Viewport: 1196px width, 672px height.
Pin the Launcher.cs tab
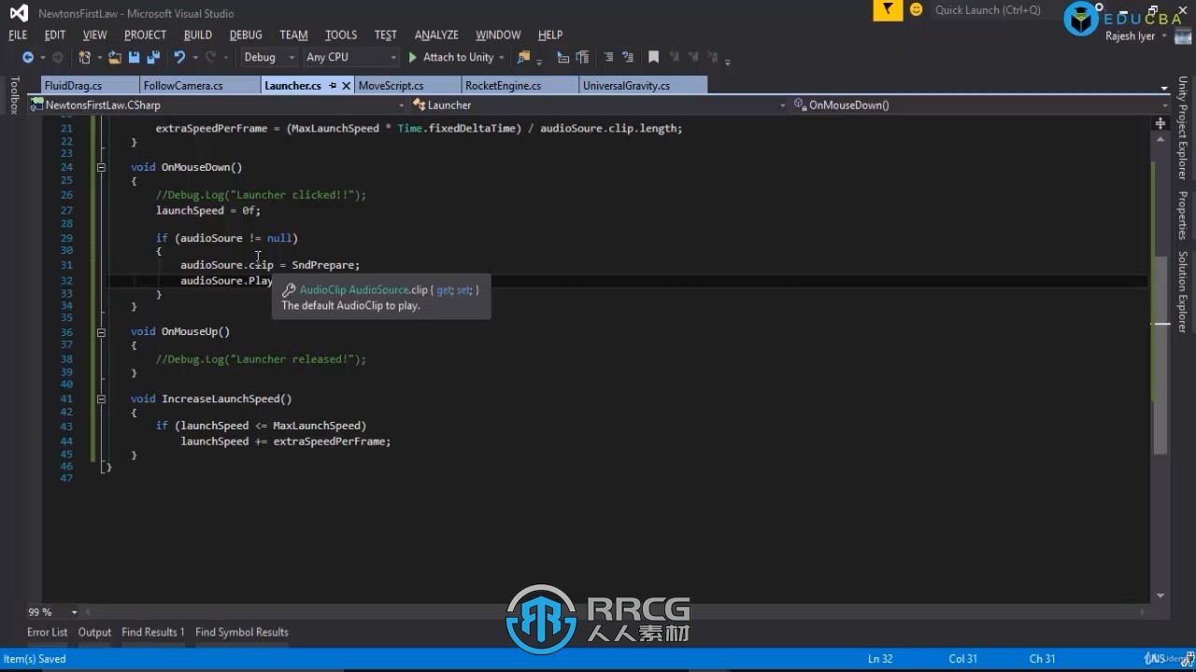point(333,85)
